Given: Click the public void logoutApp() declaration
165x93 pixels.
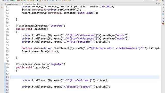Looking at the screenshot, I should 32,67.
